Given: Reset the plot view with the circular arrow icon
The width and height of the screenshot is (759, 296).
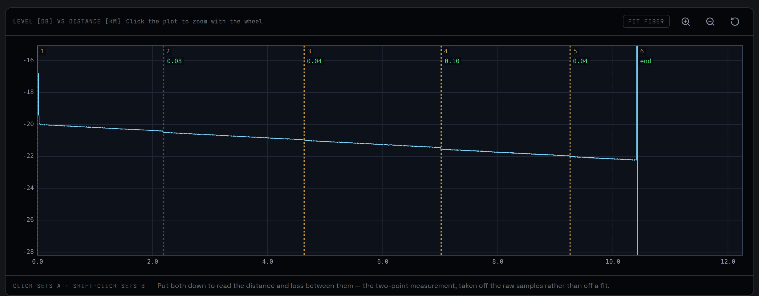Looking at the screenshot, I should (x=735, y=21).
